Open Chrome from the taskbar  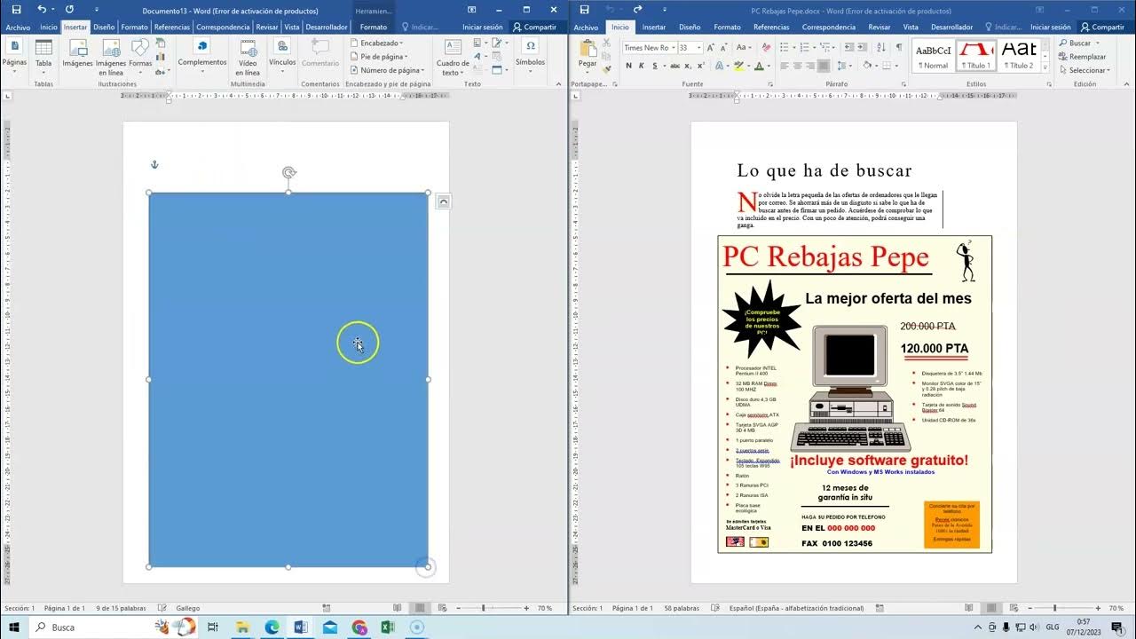pyautogui.click(x=359, y=627)
